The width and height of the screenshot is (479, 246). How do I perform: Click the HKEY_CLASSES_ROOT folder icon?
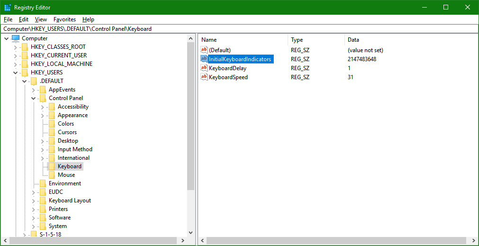(x=25, y=47)
